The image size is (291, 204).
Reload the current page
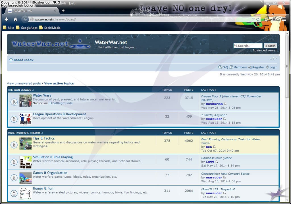257,19
